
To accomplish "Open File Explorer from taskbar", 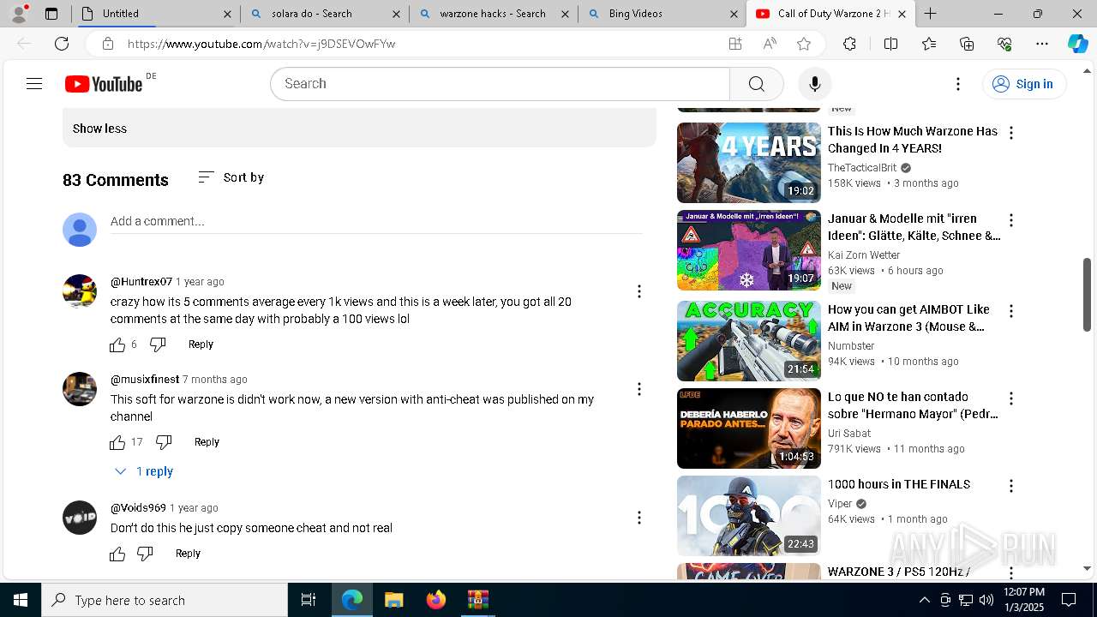I will pos(394,600).
